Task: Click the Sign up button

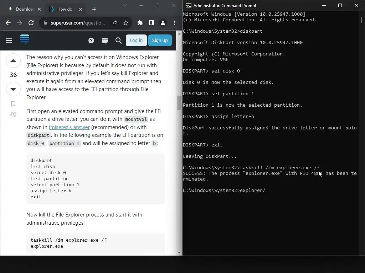Action: point(160,41)
